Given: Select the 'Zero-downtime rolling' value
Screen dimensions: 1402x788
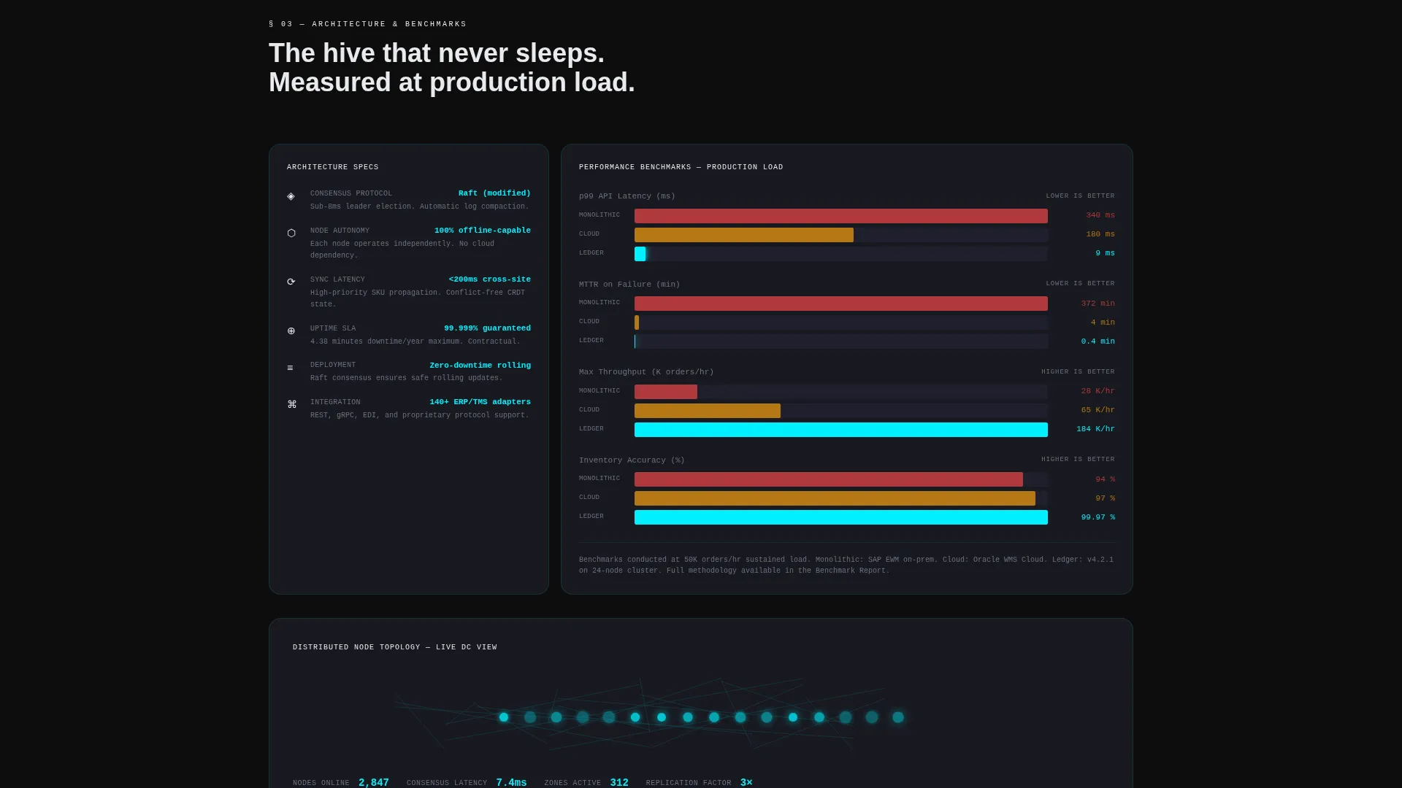Looking at the screenshot, I should coord(480,366).
